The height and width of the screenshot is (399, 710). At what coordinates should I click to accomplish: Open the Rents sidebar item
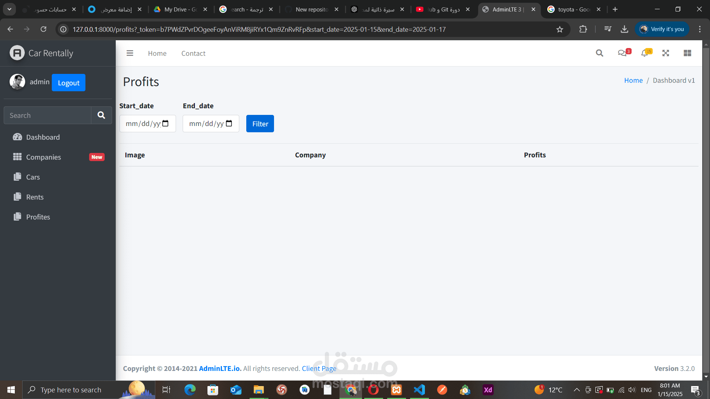(x=35, y=197)
